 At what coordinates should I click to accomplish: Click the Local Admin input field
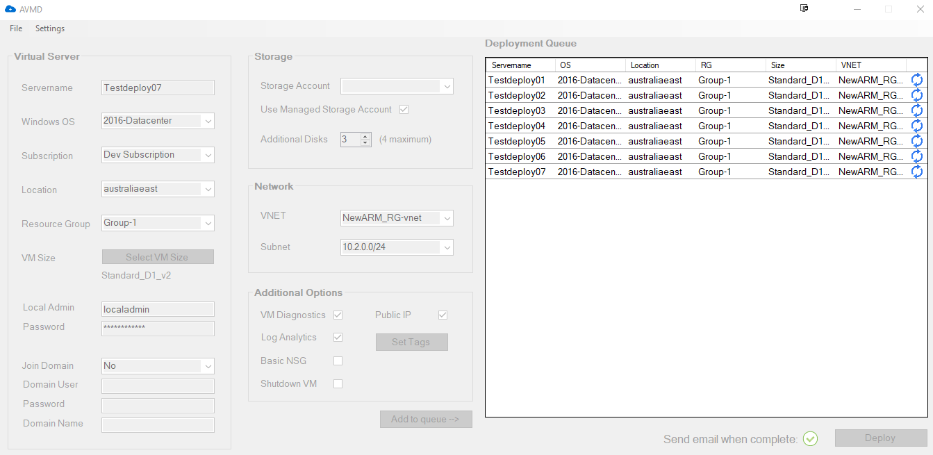tap(158, 309)
